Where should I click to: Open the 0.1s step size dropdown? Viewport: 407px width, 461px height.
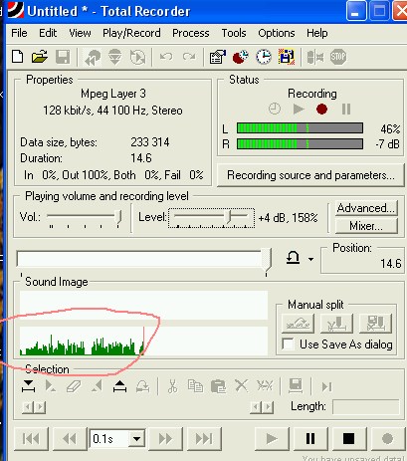pyautogui.click(x=136, y=439)
